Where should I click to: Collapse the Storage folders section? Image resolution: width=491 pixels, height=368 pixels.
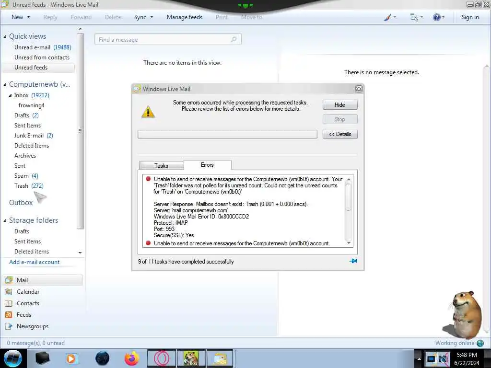coord(5,220)
